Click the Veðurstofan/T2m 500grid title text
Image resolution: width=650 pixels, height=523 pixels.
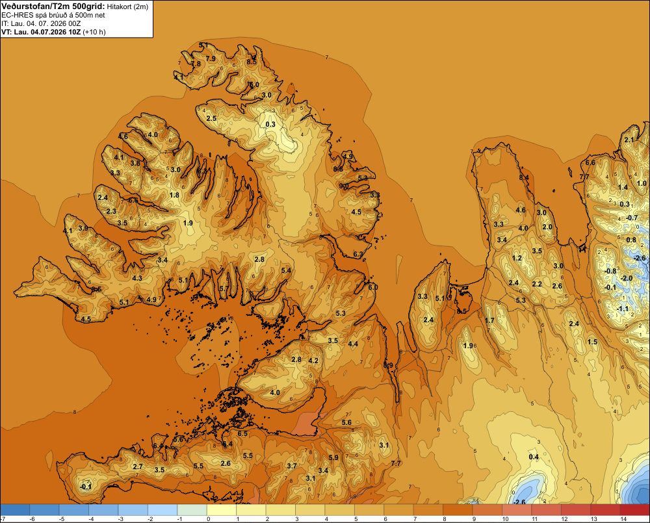pyautogui.click(x=53, y=6)
